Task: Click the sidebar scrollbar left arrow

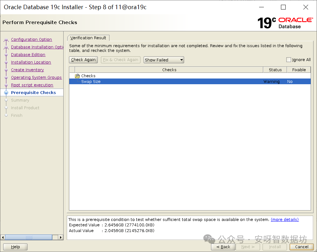Action: [3, 237]
